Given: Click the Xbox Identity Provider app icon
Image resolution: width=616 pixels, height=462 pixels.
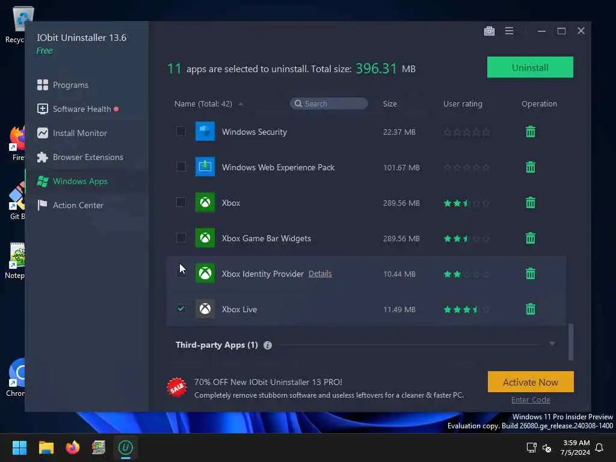Looking at the screenshot, I should (x=205, y=273).
